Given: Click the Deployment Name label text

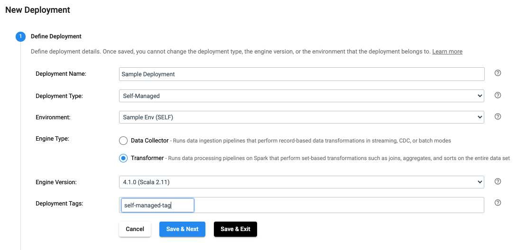Looking at the screenshot, I should click(61, 74).
